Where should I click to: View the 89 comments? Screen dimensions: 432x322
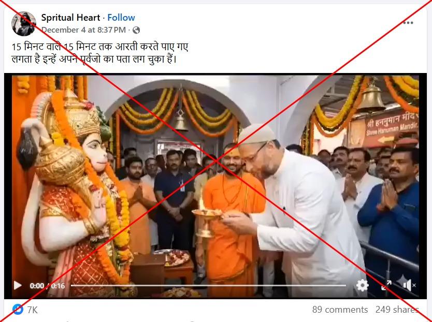[x=340, y=310]
